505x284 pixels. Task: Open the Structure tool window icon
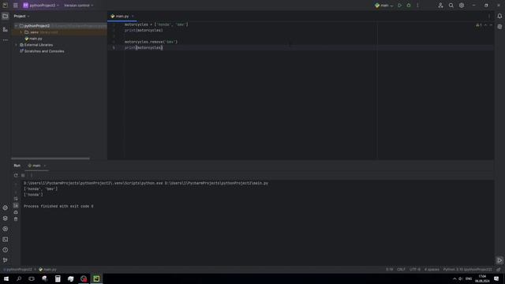[6, 29]
